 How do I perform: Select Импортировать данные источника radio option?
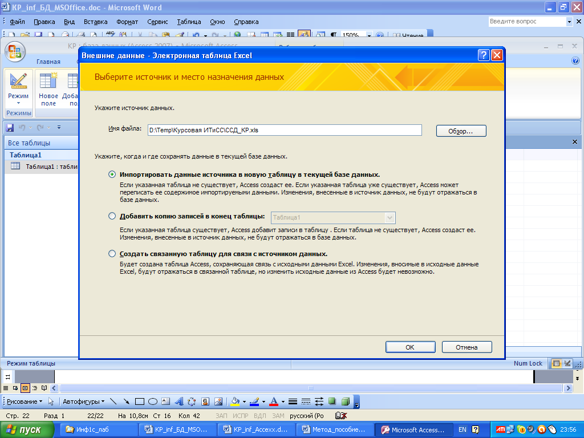click(x=112, y=175)
